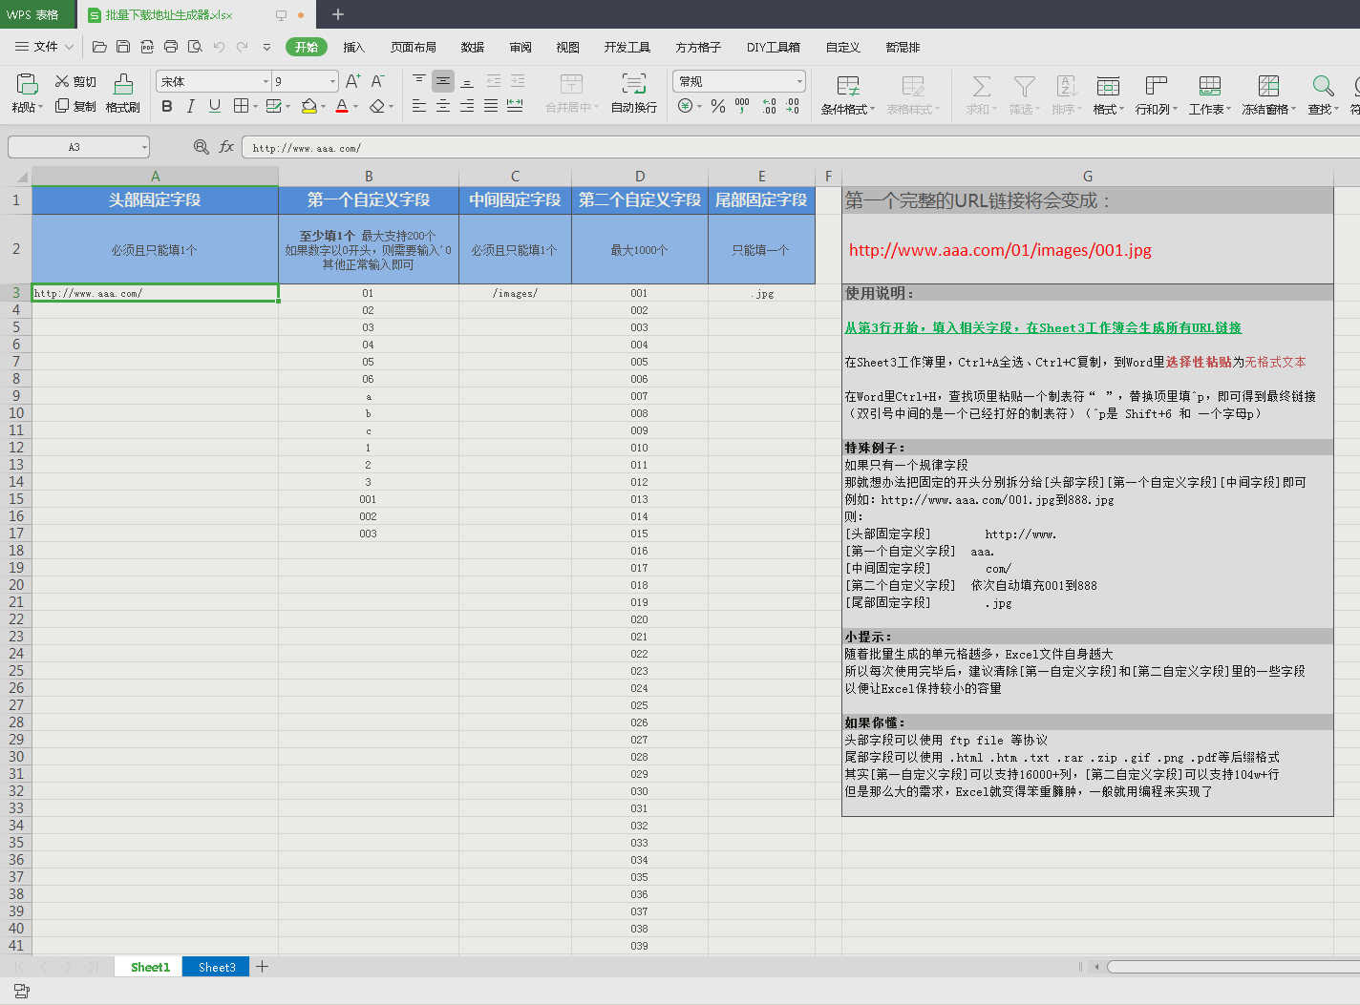The width and height of the screenshot is (1360, 1005).
Task: Switch to the 开发工具 (Developer) tab
Action: (x=627, y=47)
